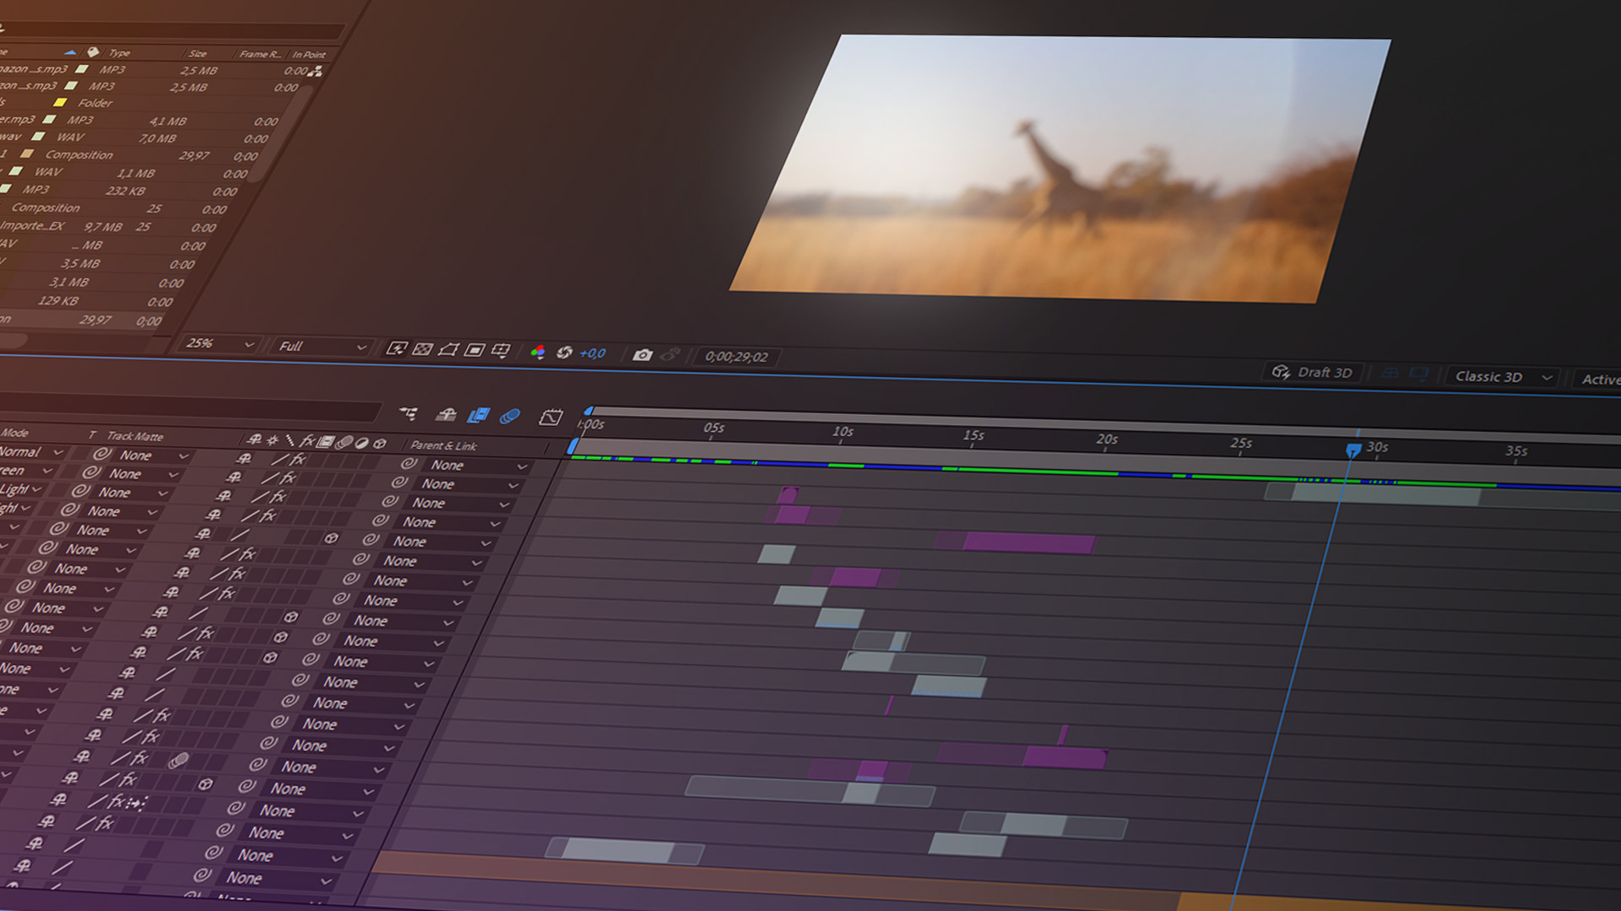Click the Show Channel RGB icon
This screenshot has height=911, width=1621.
pos(538,352)
